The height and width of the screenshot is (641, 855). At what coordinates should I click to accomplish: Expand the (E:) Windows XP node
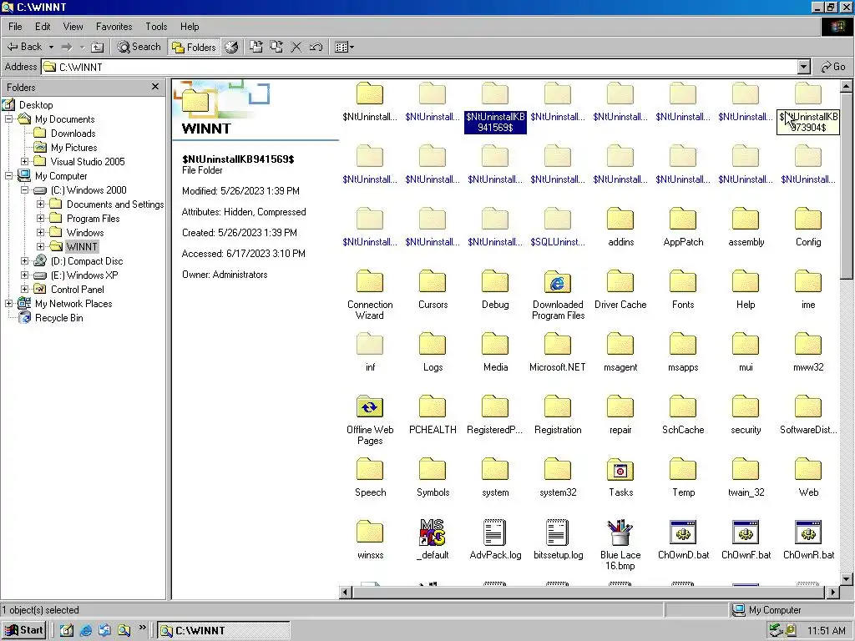tap(24, 275)
